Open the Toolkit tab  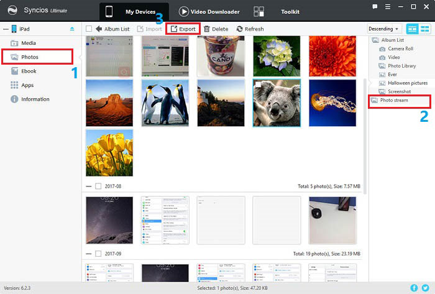pos(290,12)
